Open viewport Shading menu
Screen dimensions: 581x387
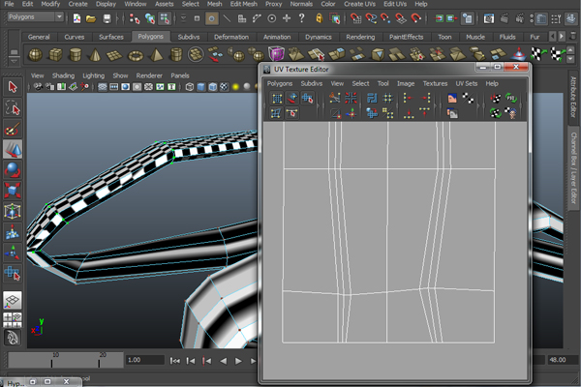63,75
